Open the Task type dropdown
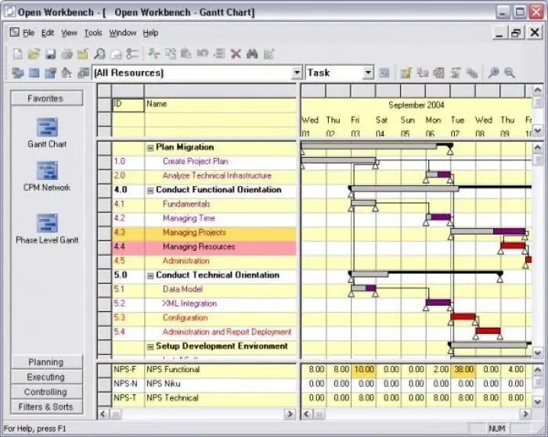The height and width of the screenshot is (437, 548). [x=368, y=73]
